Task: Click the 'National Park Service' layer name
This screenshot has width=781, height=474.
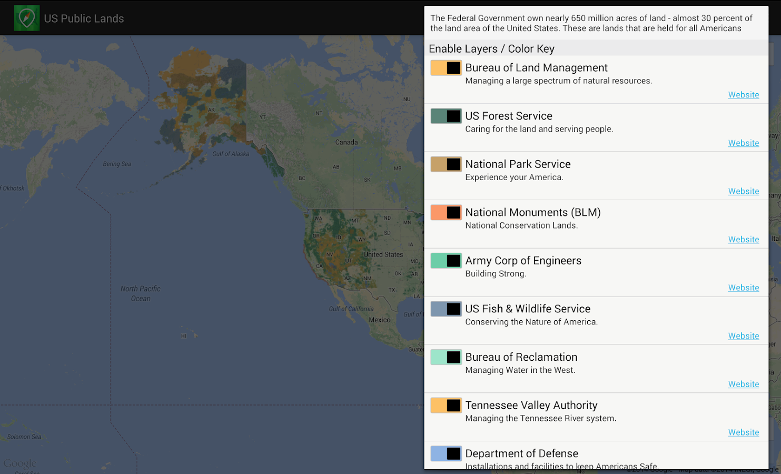Action: tap(518, 164)
